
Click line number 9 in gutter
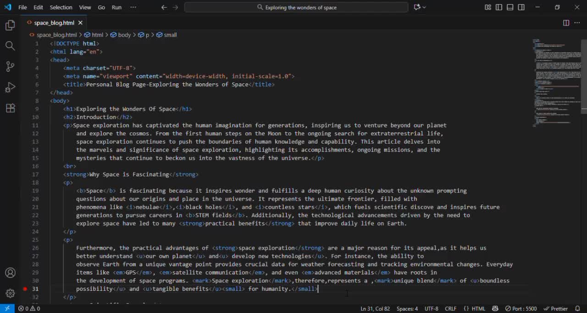37,109
